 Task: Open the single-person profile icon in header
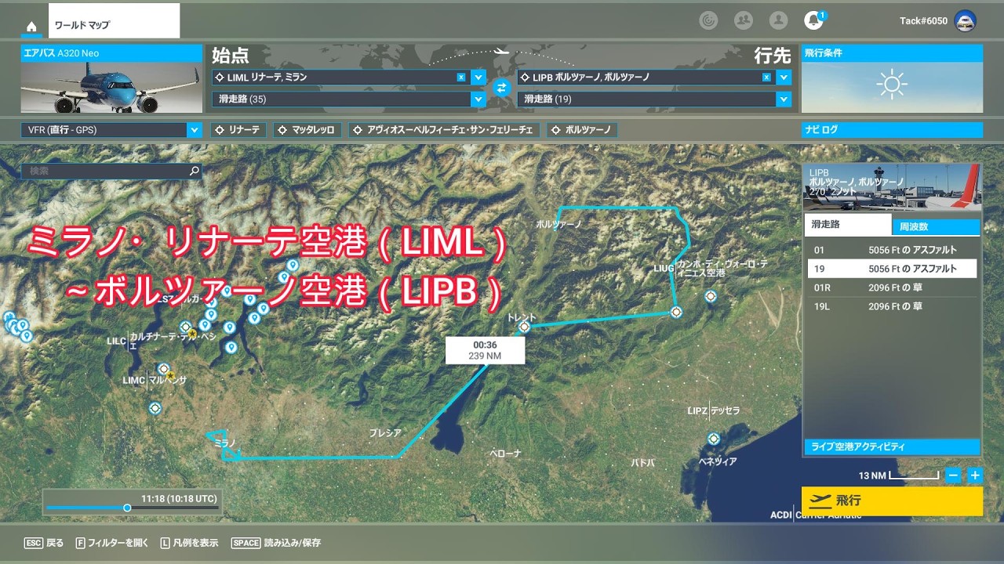[x=778, y=21]
